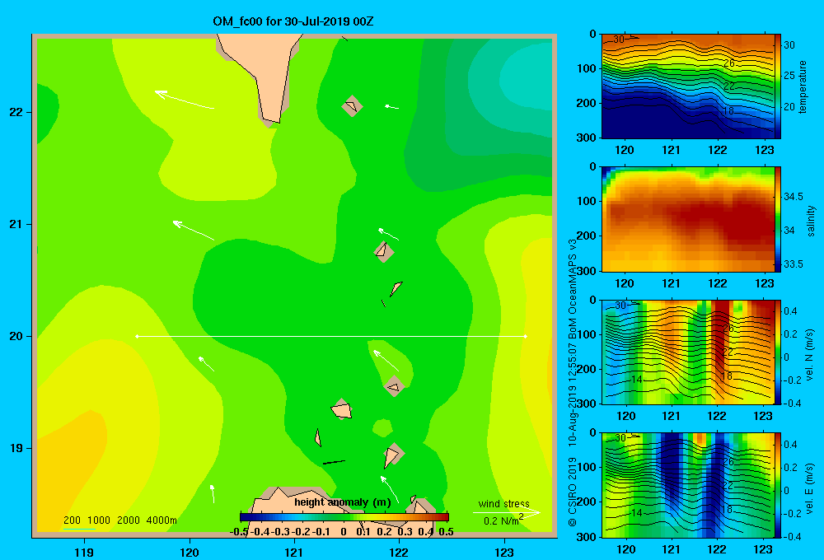The height and width of the screenshot is (560, 824).
Task: Click the "wind stress" legend label
Action: click(x=504, y=503)
